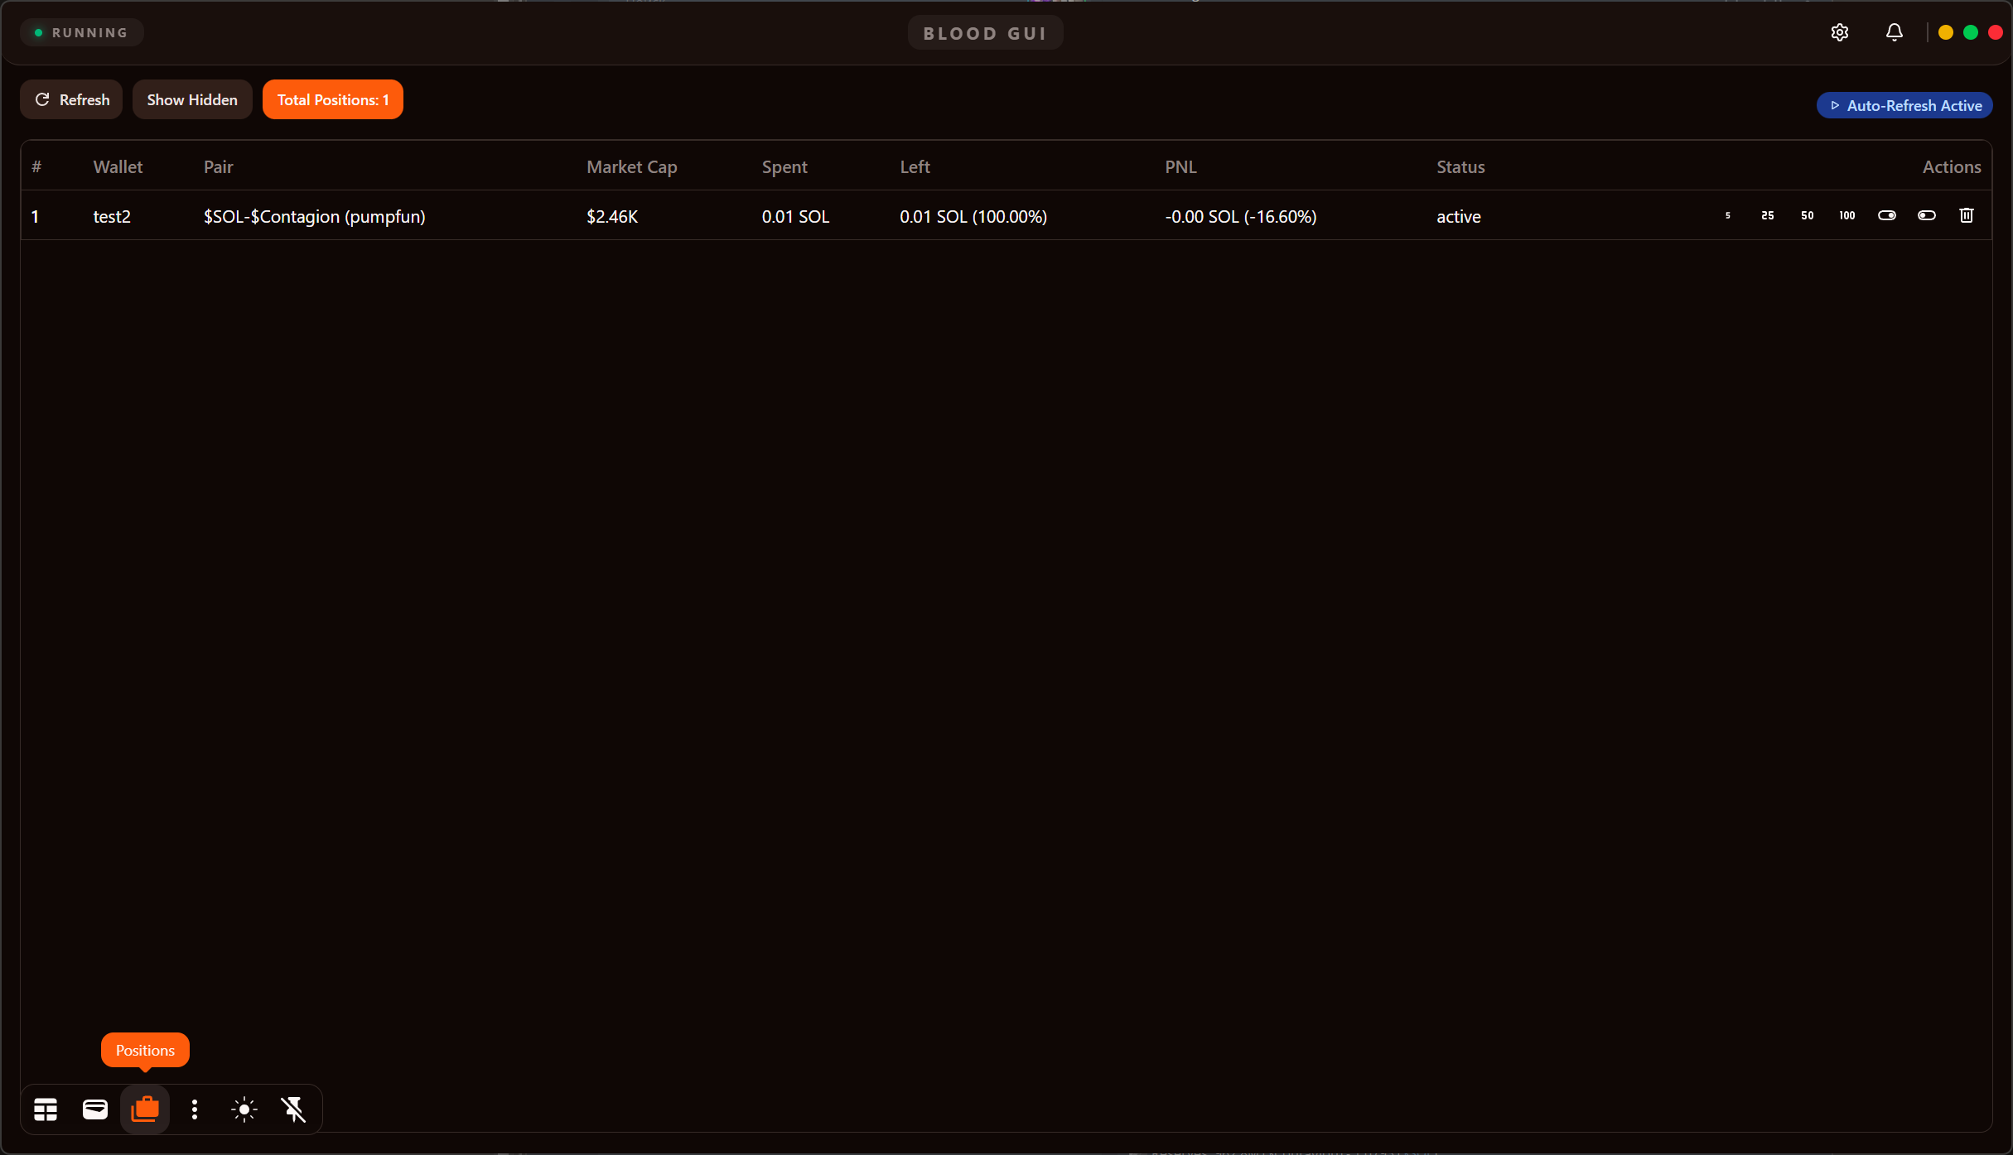Toggle light theme with sun icon
Viewport: 2013px width, 1155px height.
pyautogui.click(x=244, y=1109)
